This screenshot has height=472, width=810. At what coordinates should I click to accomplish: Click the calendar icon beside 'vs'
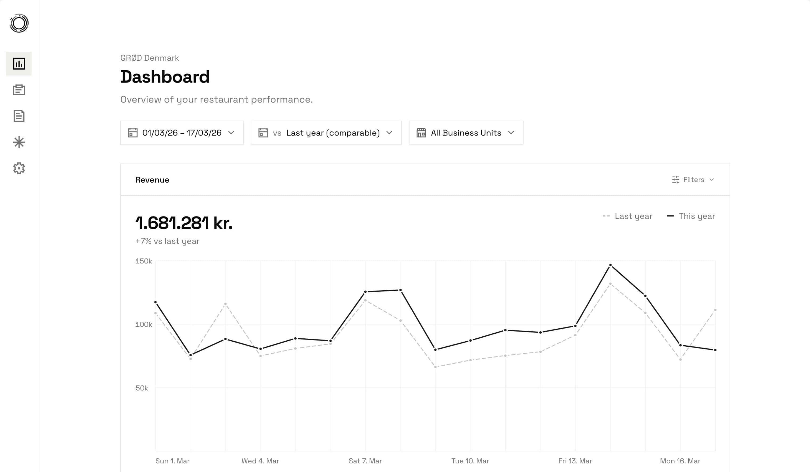tap(263, 133)
